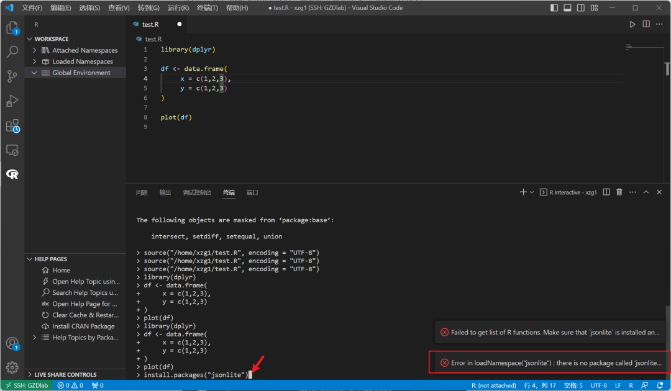Open 文件(F) menu
Viewport: 671px width, 391px height.
[32, 7]
